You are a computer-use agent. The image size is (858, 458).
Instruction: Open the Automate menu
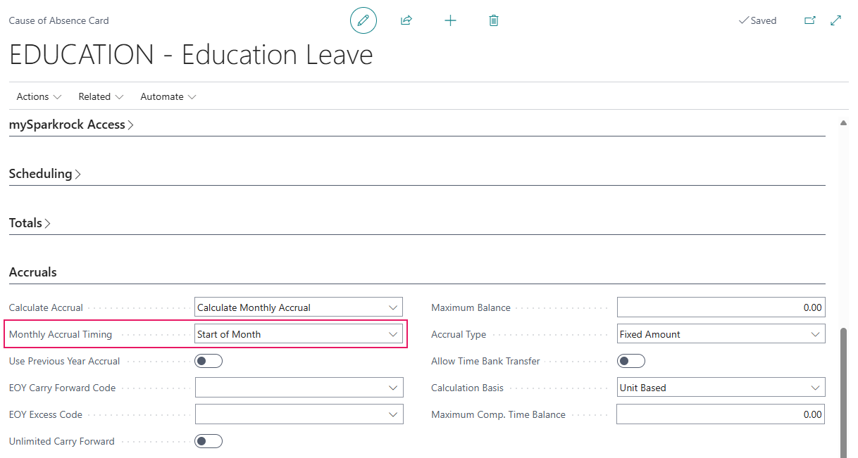click(x=168, y=96)
